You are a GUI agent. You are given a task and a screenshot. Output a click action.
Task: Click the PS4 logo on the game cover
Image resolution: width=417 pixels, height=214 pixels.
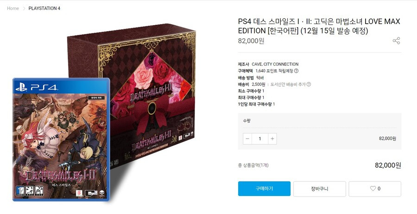[37, 88]
